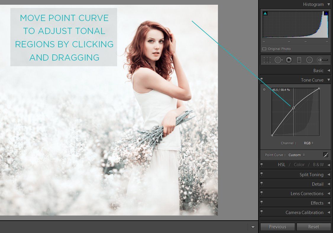Toggle the Split Toning panel switch
Screen dimensions: 333x233
(262, 174)
